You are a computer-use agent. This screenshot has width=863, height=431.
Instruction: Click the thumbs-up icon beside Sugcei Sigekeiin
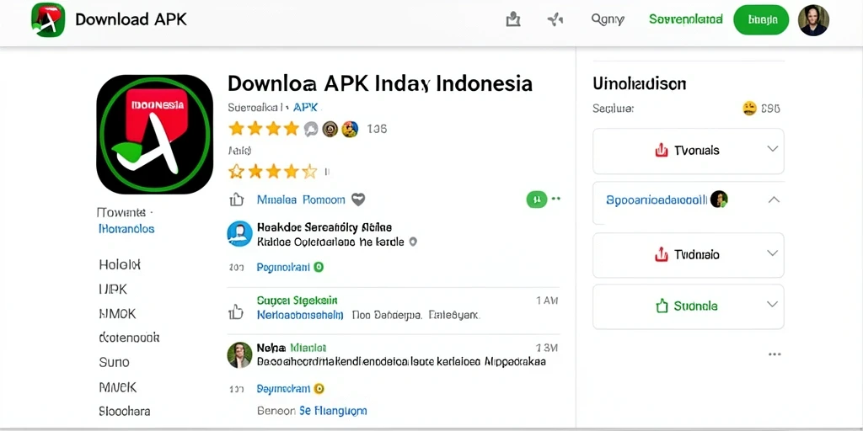point(236,312)
